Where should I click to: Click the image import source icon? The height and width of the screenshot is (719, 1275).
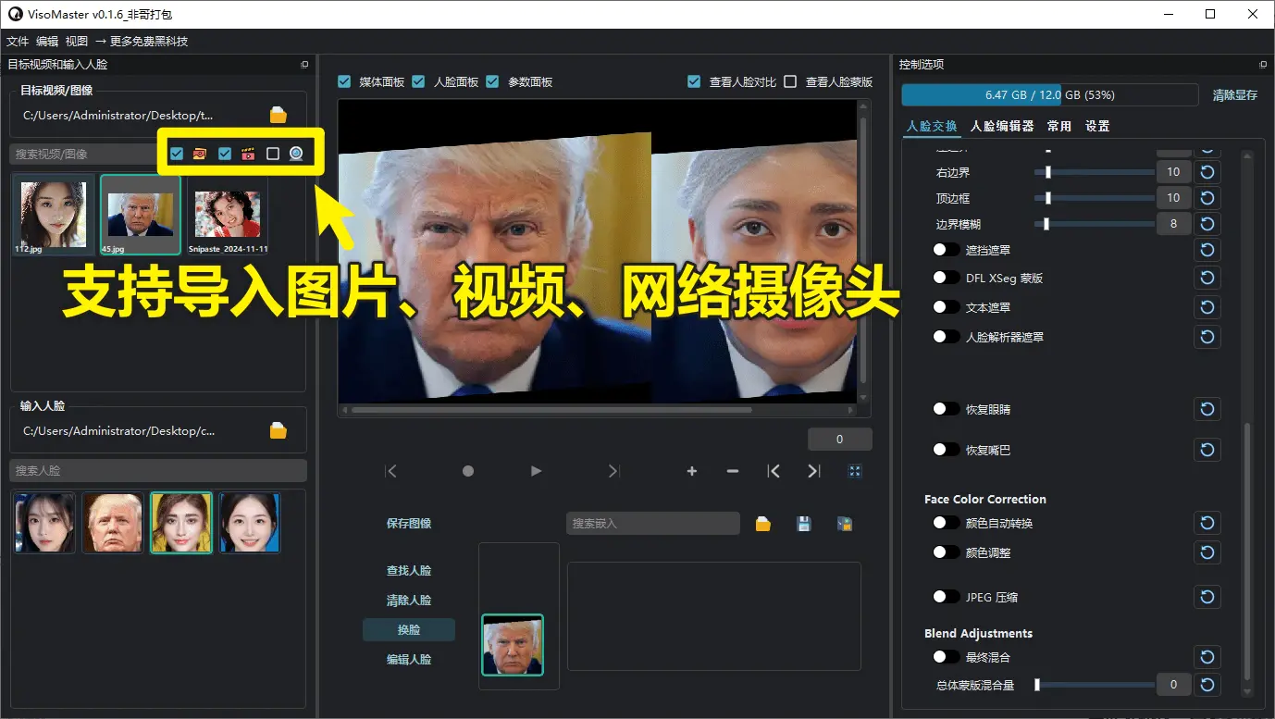(199, 153)
